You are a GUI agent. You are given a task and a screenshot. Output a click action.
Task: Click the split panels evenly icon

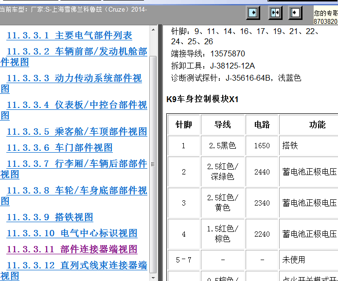[x=275, y=13]
